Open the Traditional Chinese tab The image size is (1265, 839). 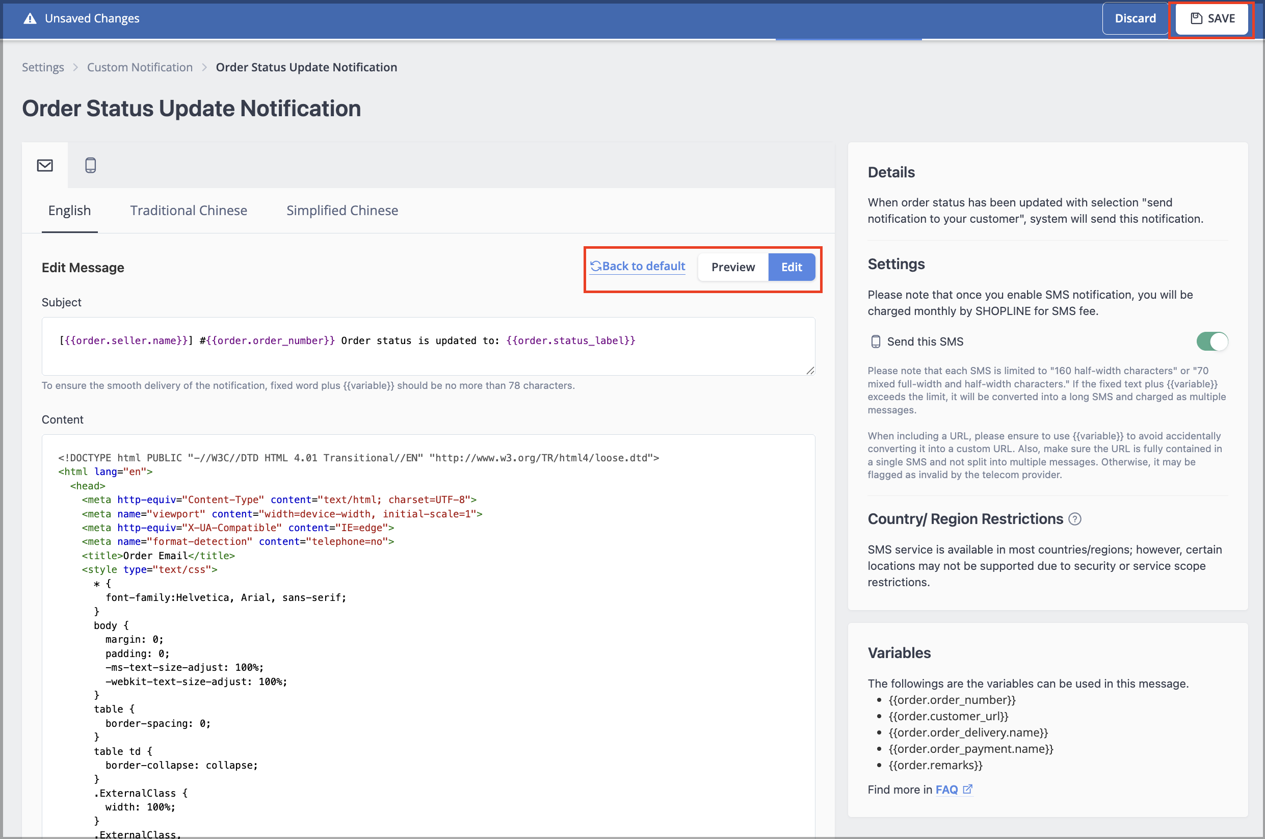(x=188, y=211)
